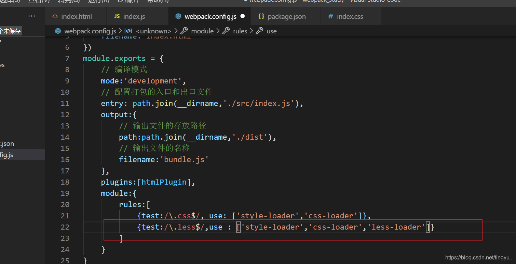Click the webpack cube icon on webpack.config.js tab

[x=178, y=16]
